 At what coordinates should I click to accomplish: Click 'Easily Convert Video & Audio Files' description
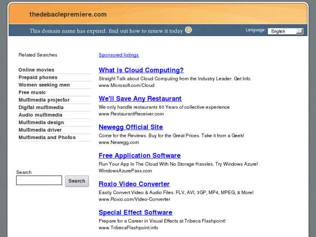click(176, 192)
